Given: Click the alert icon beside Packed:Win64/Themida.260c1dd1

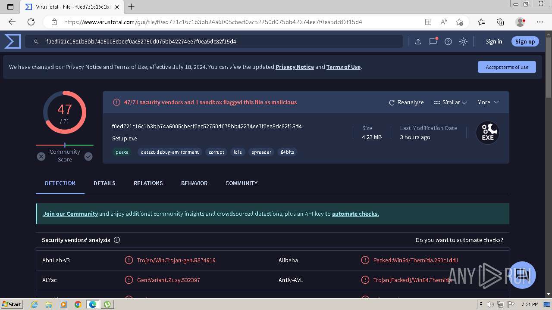Looking at the screenshot, I should pyautogui.click(x=365, y=260).
